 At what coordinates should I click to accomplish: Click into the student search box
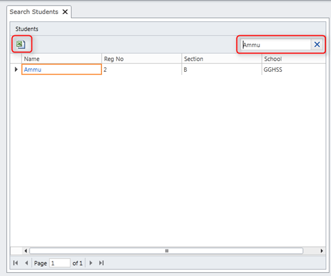(276, 45)
